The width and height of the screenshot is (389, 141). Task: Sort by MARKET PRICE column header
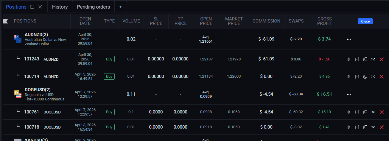click(x=234, y=21)
